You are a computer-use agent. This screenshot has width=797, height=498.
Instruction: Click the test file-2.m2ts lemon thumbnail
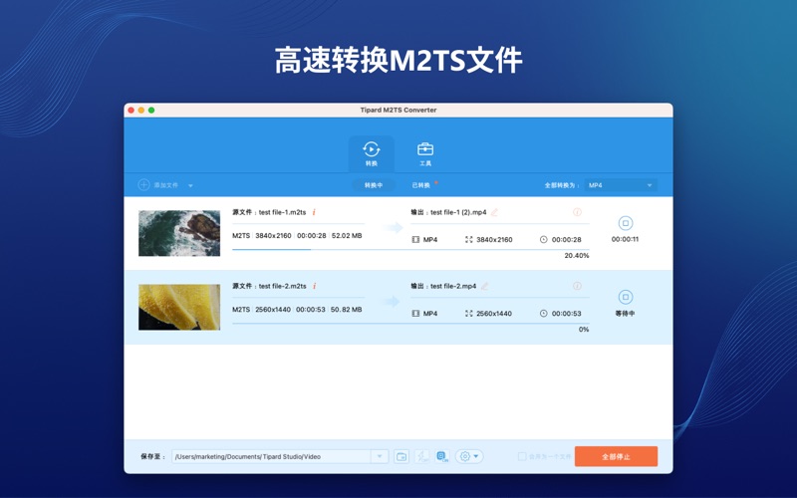click(179, 307)
